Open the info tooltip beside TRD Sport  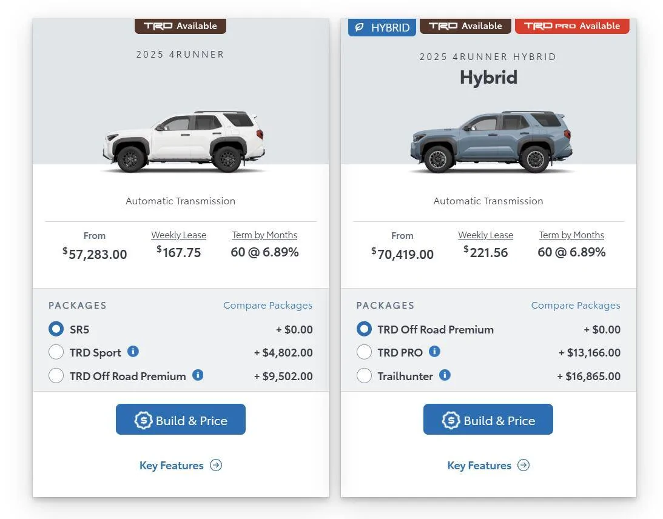tap(132, 352)
